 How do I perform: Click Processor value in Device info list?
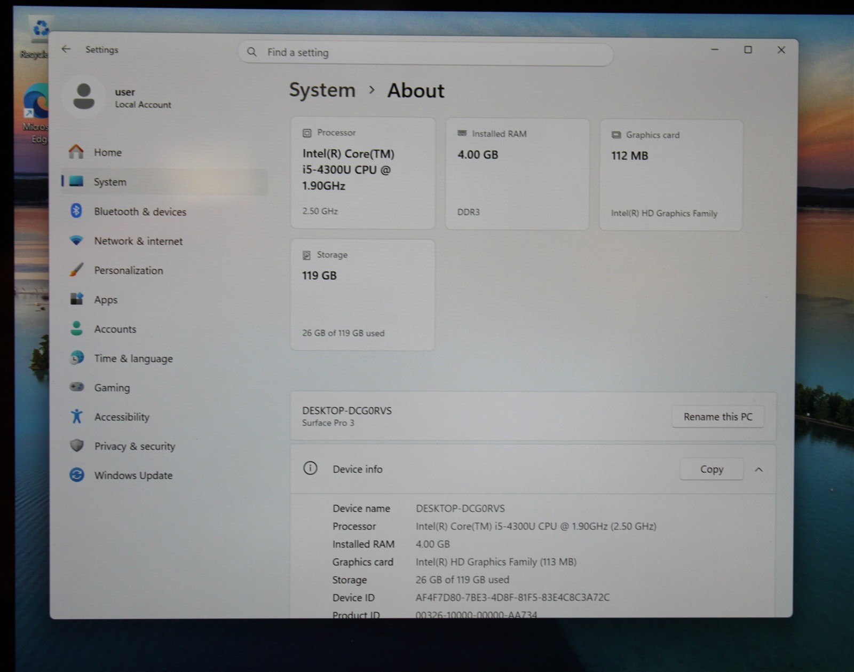pyautogui.click(x=536, y=526)
